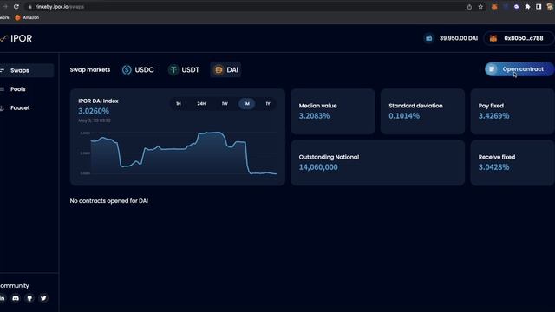Click the Outstanding Notional 14,060,000 value
The image size is (555, 312).
[318, 167]
